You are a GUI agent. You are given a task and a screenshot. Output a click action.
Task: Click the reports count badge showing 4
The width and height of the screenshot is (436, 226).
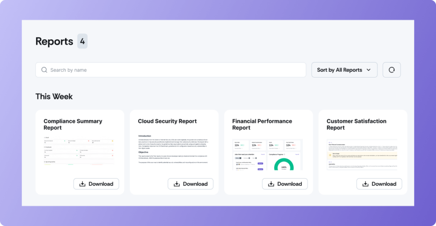[x=82, y=41]
